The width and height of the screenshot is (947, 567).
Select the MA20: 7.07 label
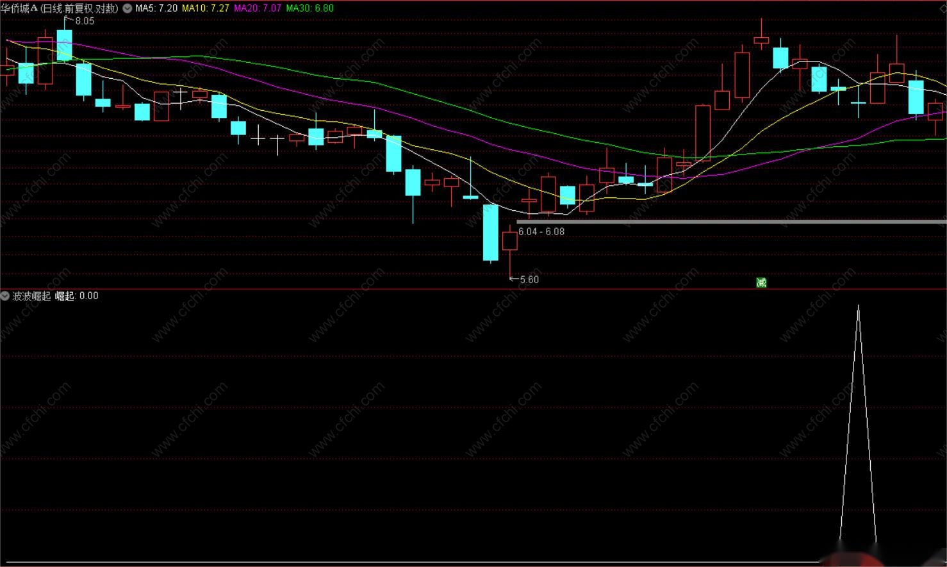[258, 8]
